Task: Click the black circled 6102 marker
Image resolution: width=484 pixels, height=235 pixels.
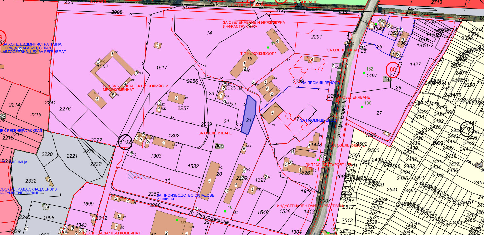Action: pyautogui.click(x=125, y=142)
